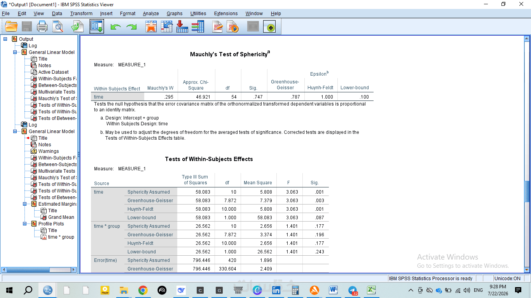531x298 pixels.
Task: Click the green Redo arrow
Action: (131, 27)
